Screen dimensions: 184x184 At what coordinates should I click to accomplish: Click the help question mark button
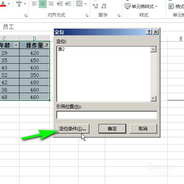pyautogui.click(x=149, y=32)
